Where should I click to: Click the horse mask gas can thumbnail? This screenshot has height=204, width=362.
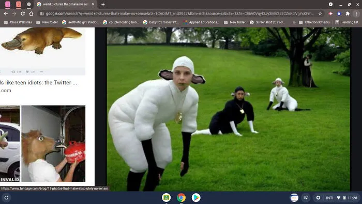53,144
